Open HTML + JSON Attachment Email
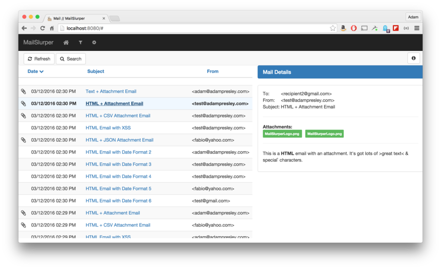This screenshot has height=269, width=441. tap(119, 140)
